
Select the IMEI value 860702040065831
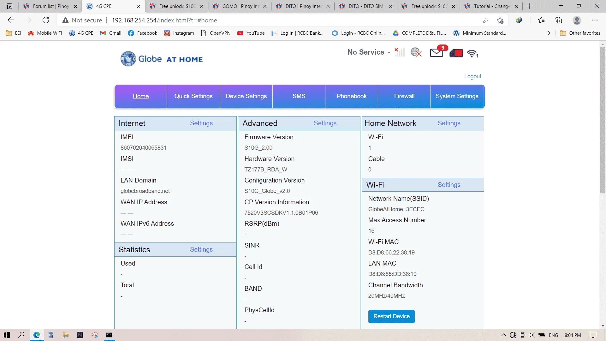(143, 148)
